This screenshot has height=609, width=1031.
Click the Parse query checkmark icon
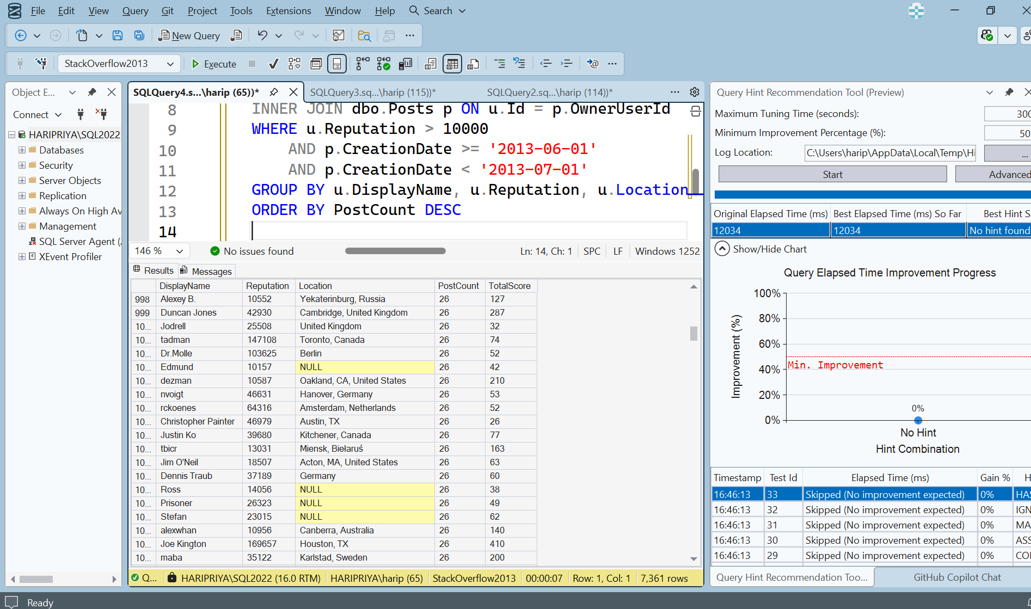coord(274,64)
